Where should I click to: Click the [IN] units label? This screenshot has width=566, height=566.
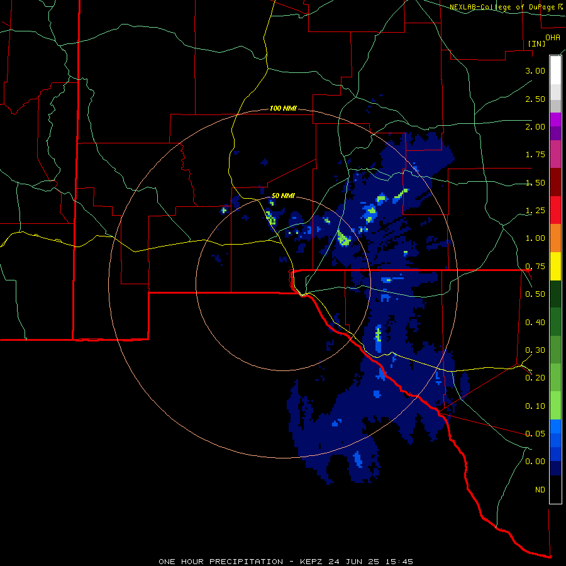[x=536, y=43]
